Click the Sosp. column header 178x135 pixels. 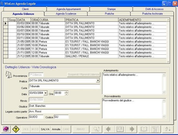12,20
